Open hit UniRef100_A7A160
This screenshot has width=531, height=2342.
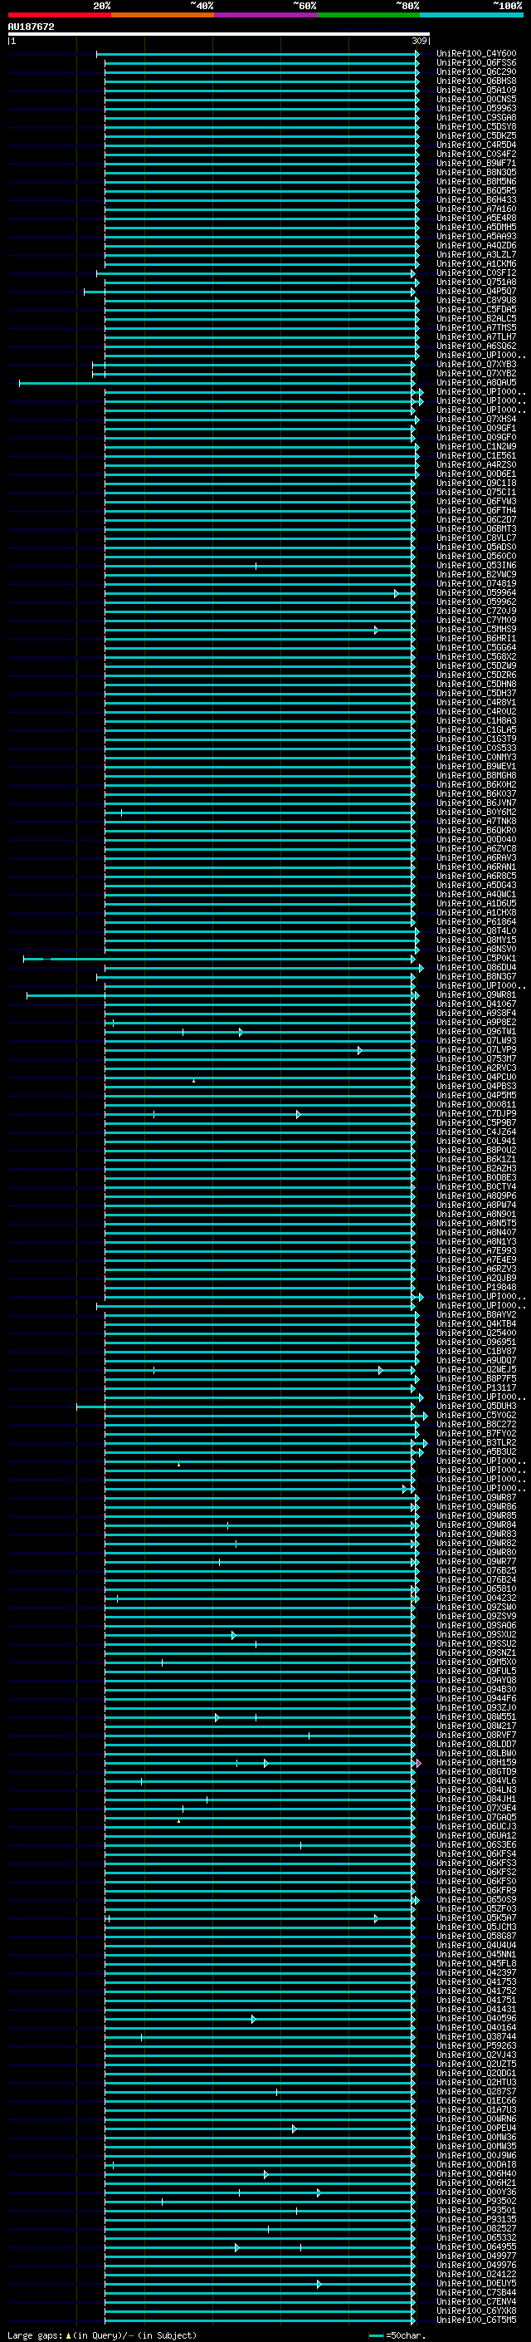pos(475,209)
